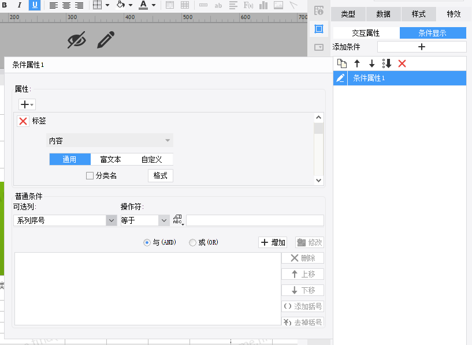Switch to the 数据 tab

click(383, 14)
